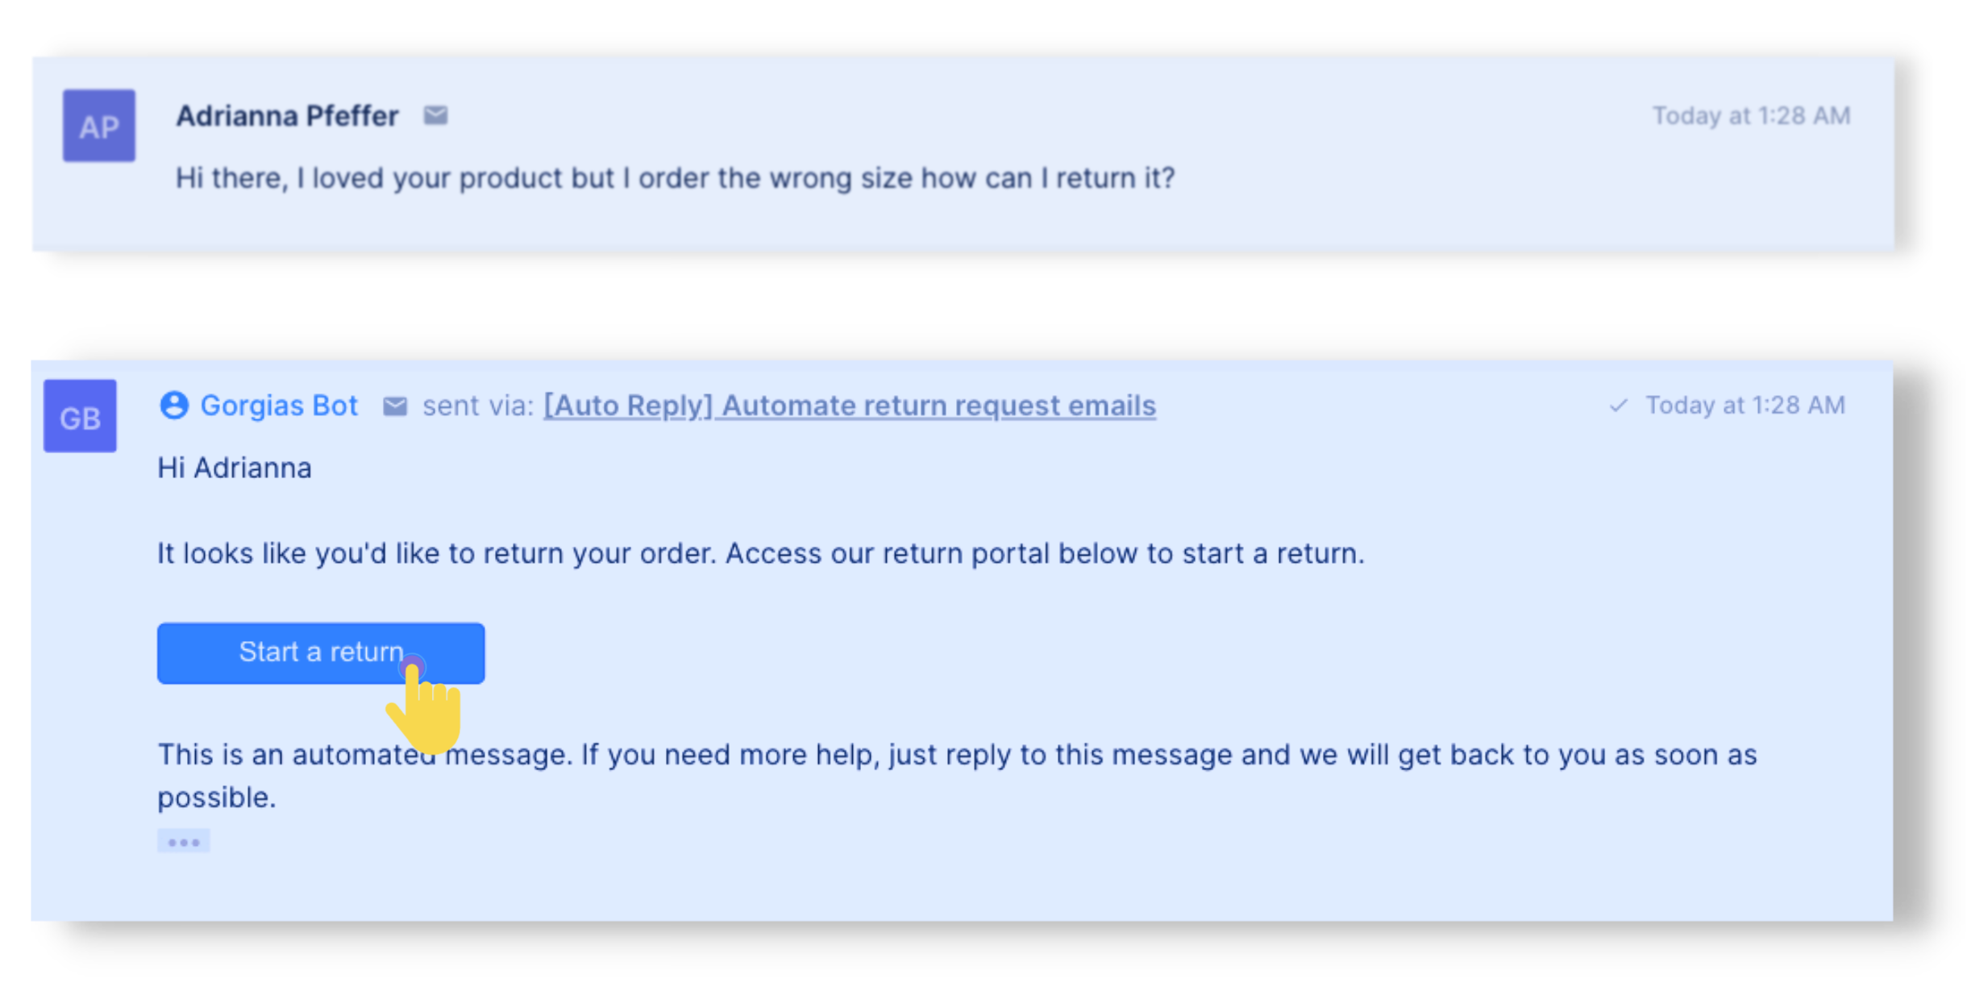
Task: Open the Gorgias Bot sender name
Action: [279, 405]
